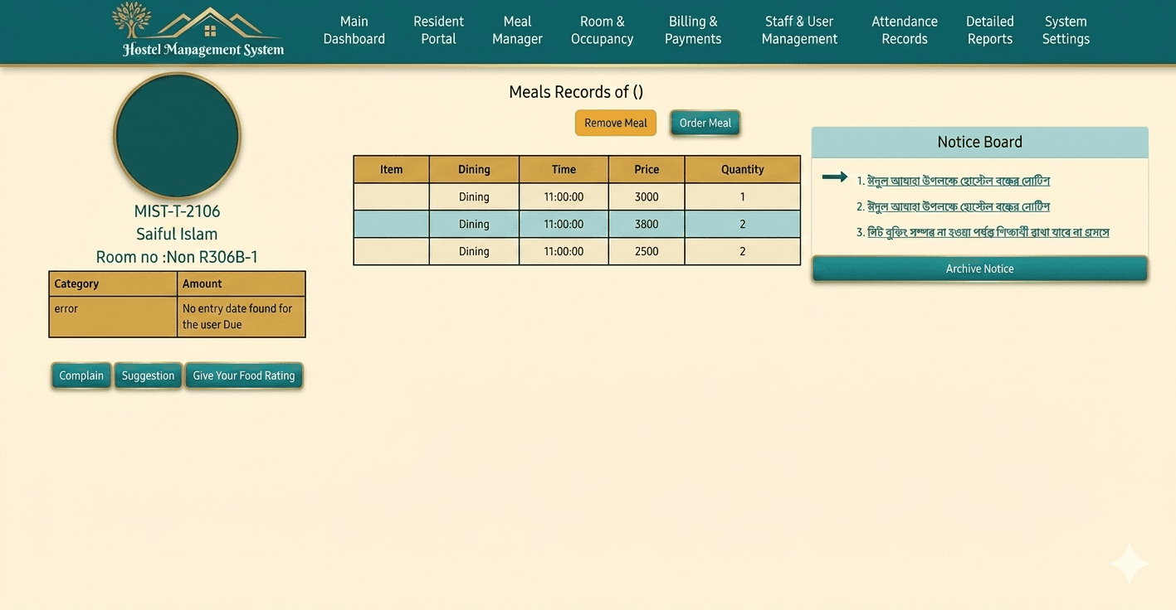Viewport: 1176px width, 610px height.
Task: Click the Order Meal button
Action: point(705,123)
